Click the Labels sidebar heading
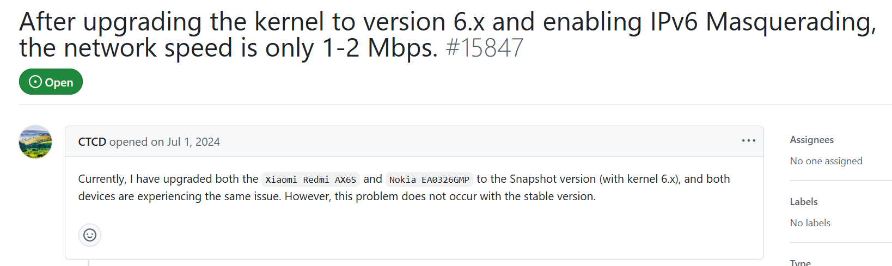This screenshot has width=892, height=266. coord(803,202)
